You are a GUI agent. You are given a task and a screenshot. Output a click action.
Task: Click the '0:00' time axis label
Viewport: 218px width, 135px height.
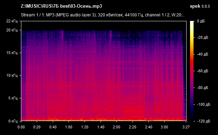click(x=21, y=127)
